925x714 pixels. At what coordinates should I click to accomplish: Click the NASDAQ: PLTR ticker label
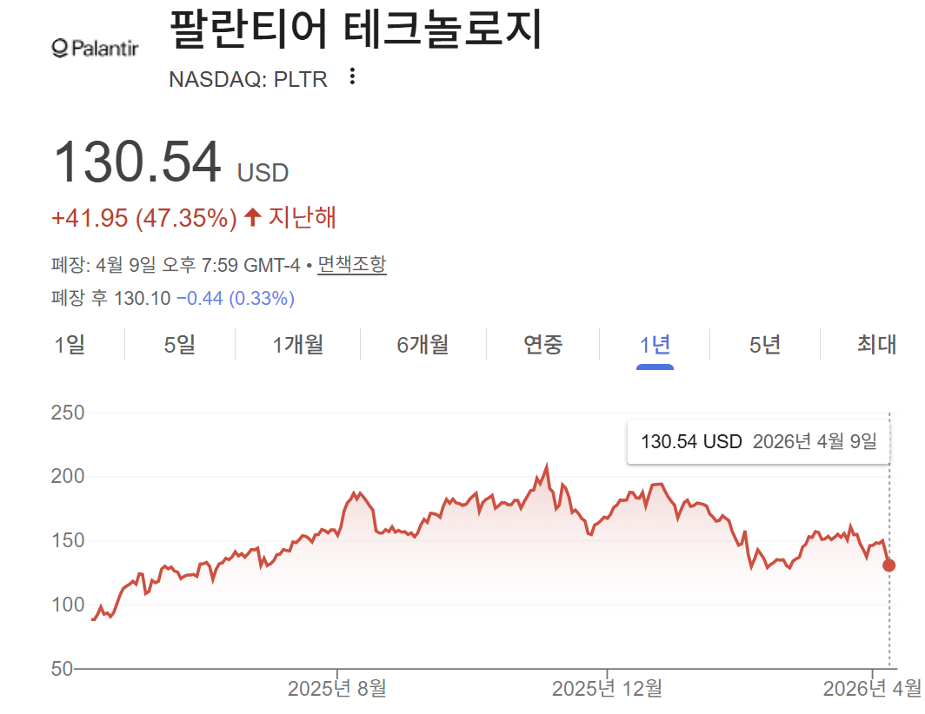click(x=248, y=78)
